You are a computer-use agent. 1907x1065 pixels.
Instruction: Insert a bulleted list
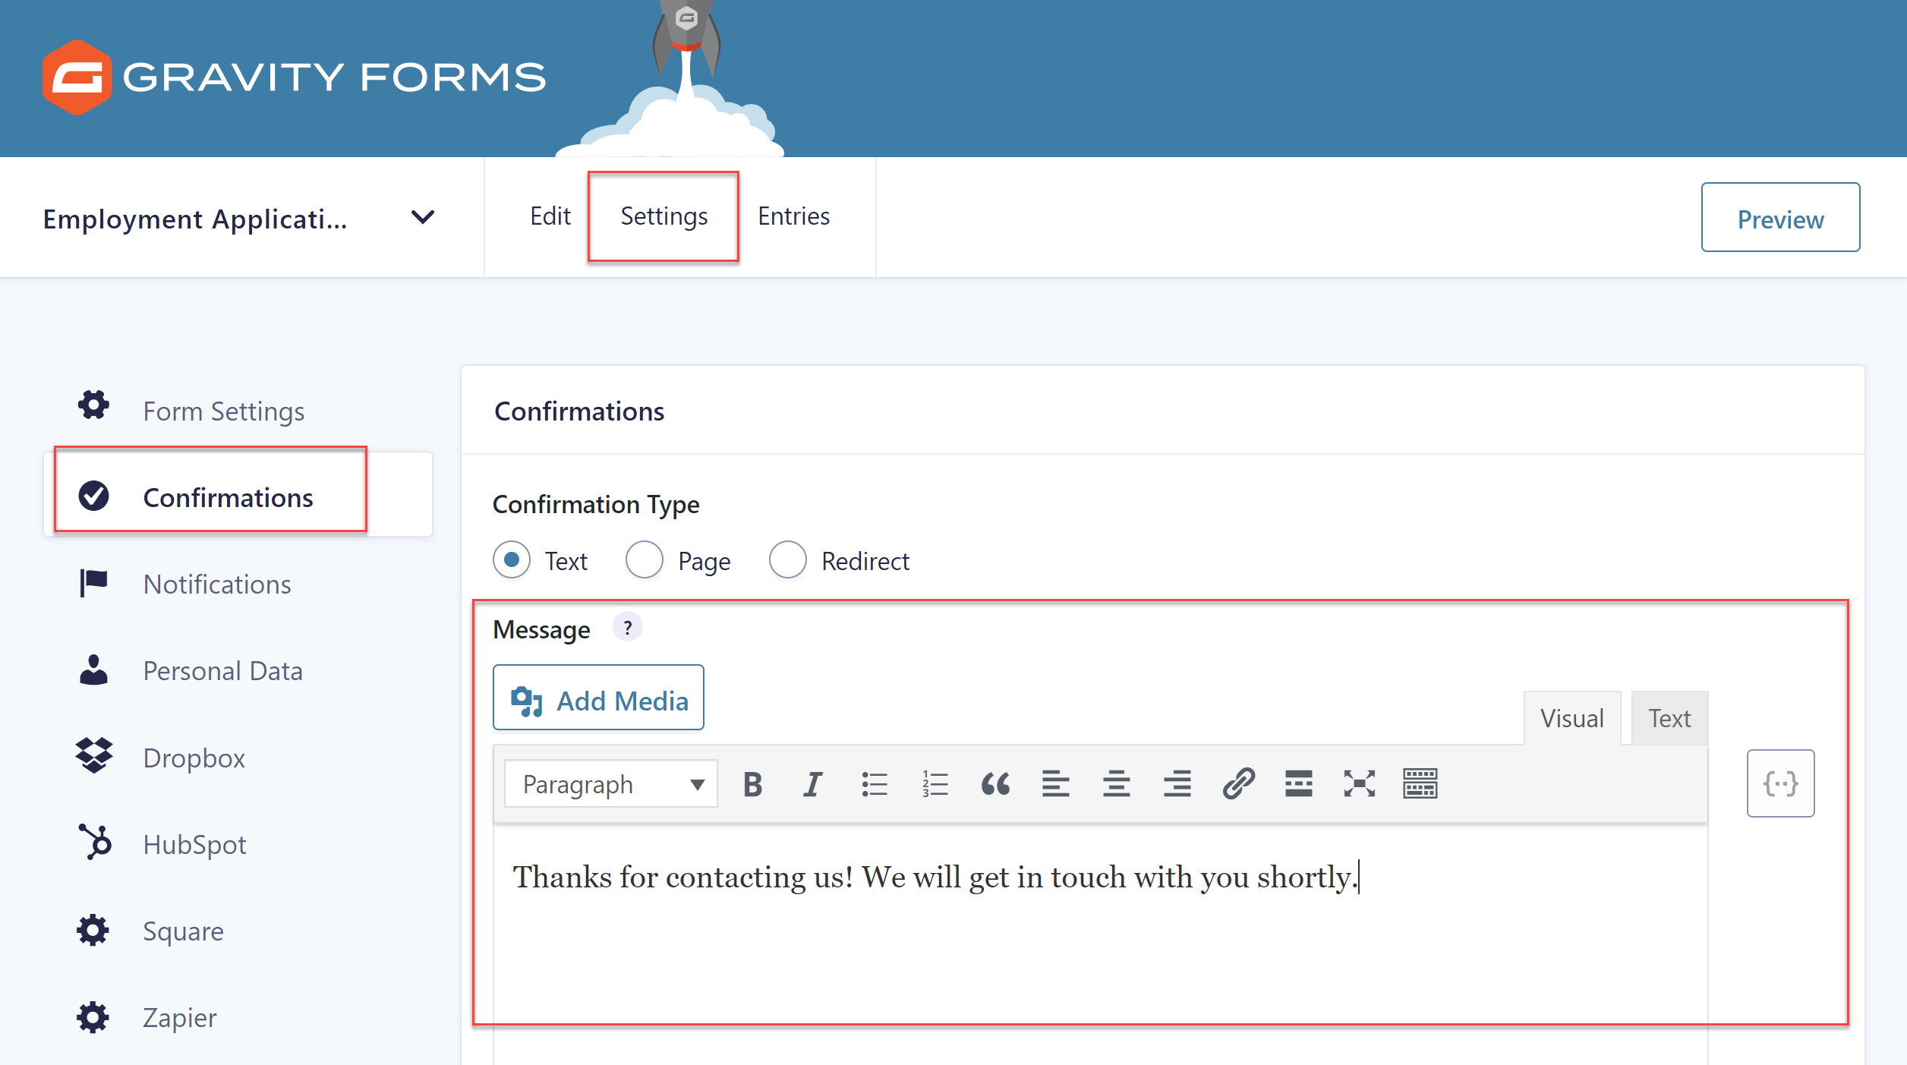coord(874,784)
